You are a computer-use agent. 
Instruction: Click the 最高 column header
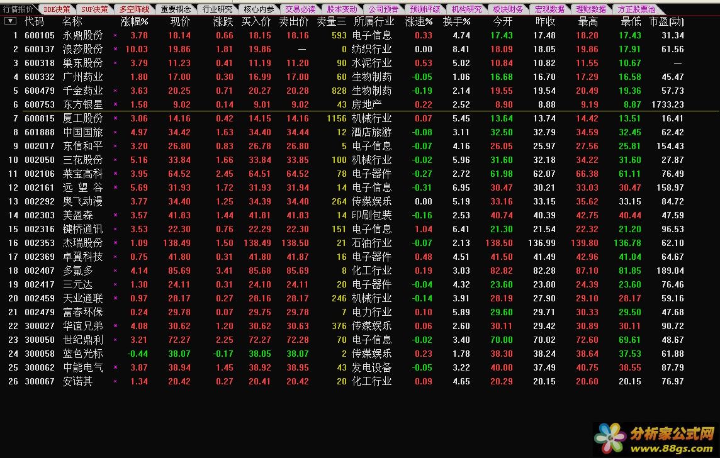(x=588, y=21)
